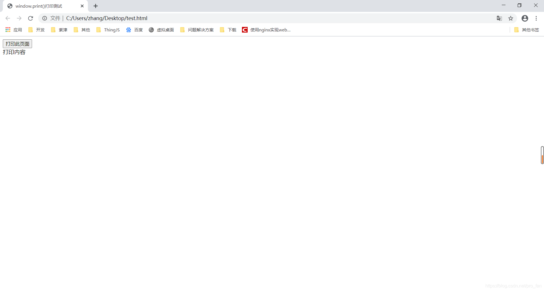Select the window.print()打印测试 tab
The height and width of the screenshot is (291, 544).
pos(45,6)
